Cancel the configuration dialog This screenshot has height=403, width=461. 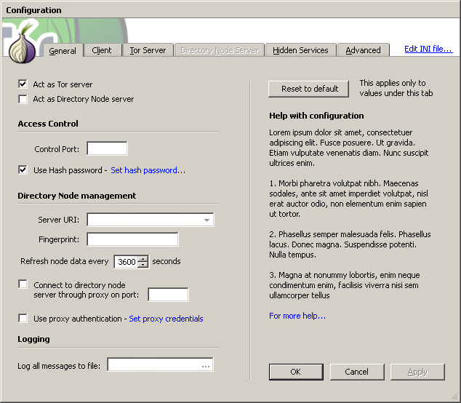pos(356,372)
